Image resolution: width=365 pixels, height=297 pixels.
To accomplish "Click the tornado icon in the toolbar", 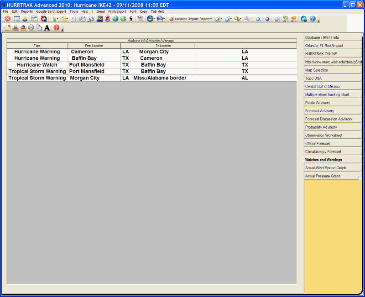I will tap(140, 19).
